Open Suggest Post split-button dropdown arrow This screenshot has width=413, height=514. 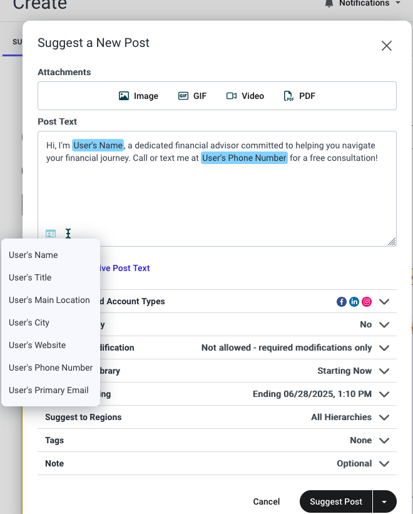point(384,501)
